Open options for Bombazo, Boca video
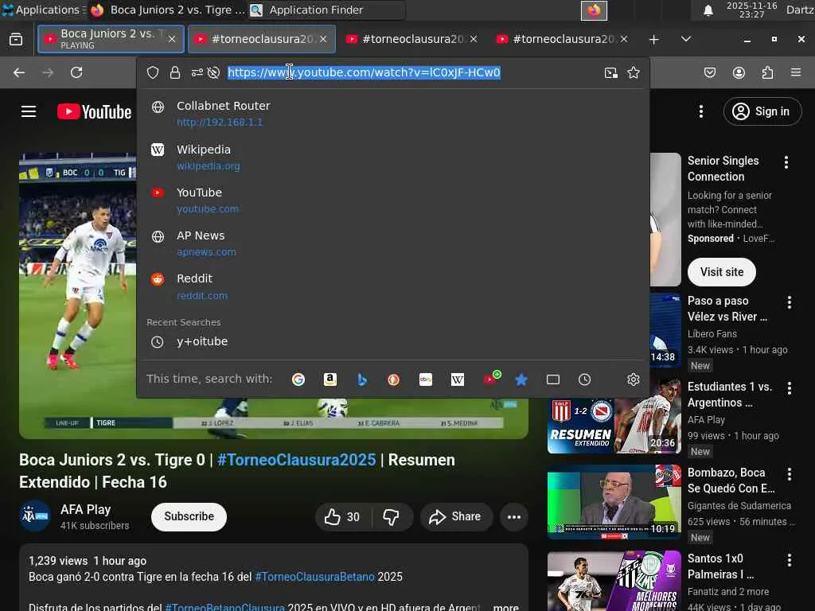This screenshot has height=611, width=815. pos(790,474)
